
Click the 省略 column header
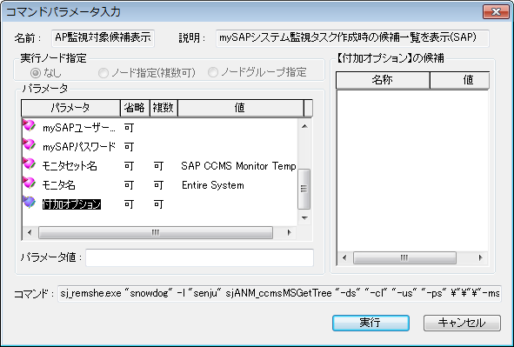click(x=135, y=108)
